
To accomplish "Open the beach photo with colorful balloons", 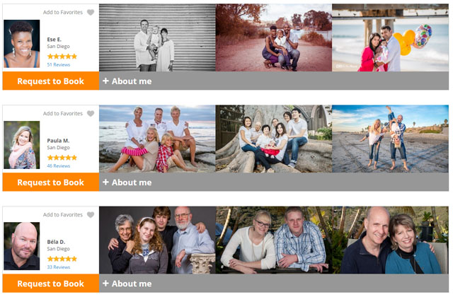I will tap(390, 37).
